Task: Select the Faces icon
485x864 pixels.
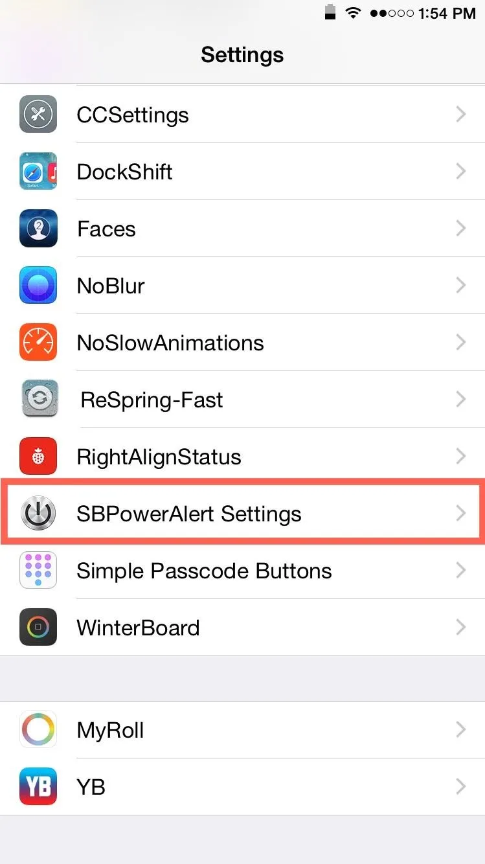Action: (x=38, y=229)
